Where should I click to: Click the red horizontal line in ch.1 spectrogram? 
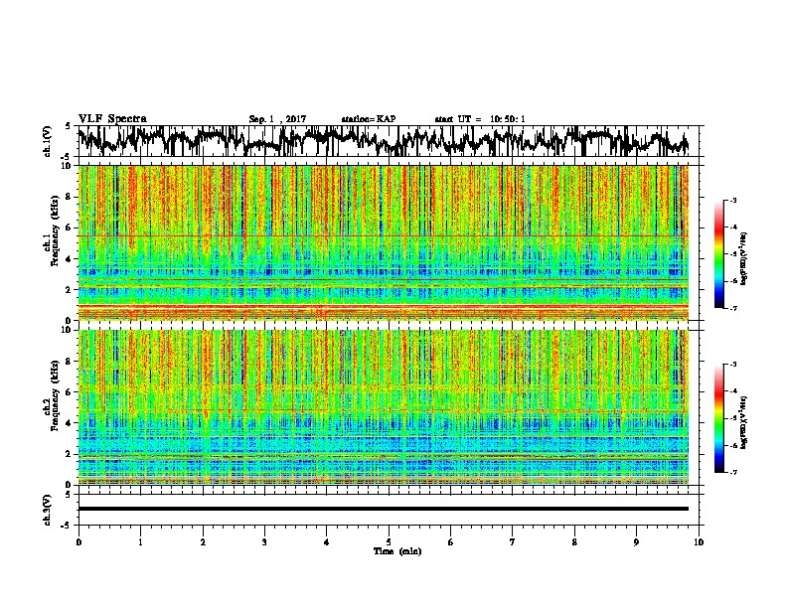point(384,235)
